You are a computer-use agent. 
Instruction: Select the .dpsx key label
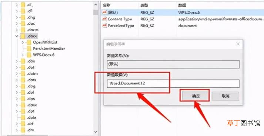[x=32, y=105]
